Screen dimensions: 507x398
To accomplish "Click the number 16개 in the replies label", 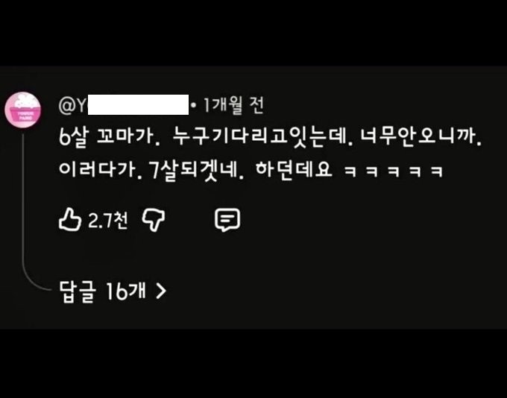I will pos(125,291).
